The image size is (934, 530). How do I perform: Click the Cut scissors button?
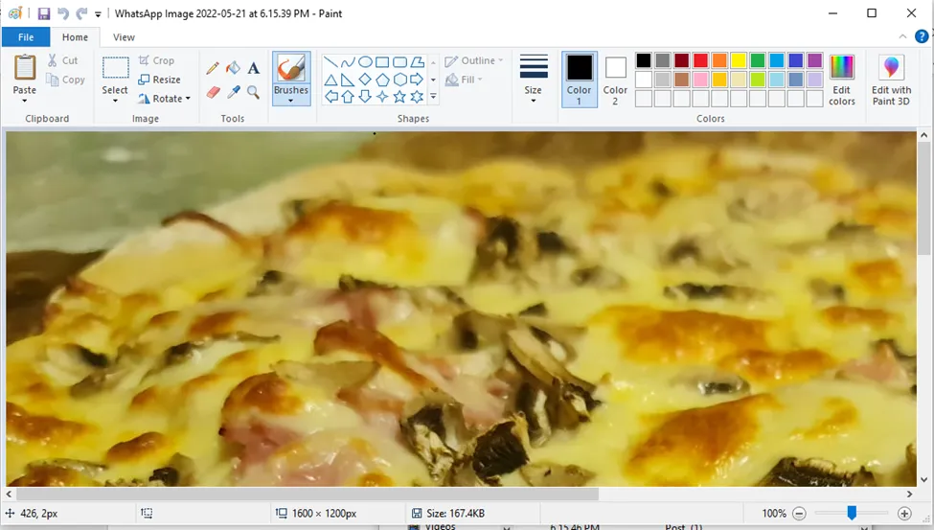62,60
